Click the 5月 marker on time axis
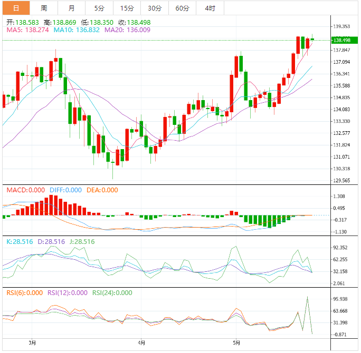The width and height of the screenshot is (361, 353). 237,342
